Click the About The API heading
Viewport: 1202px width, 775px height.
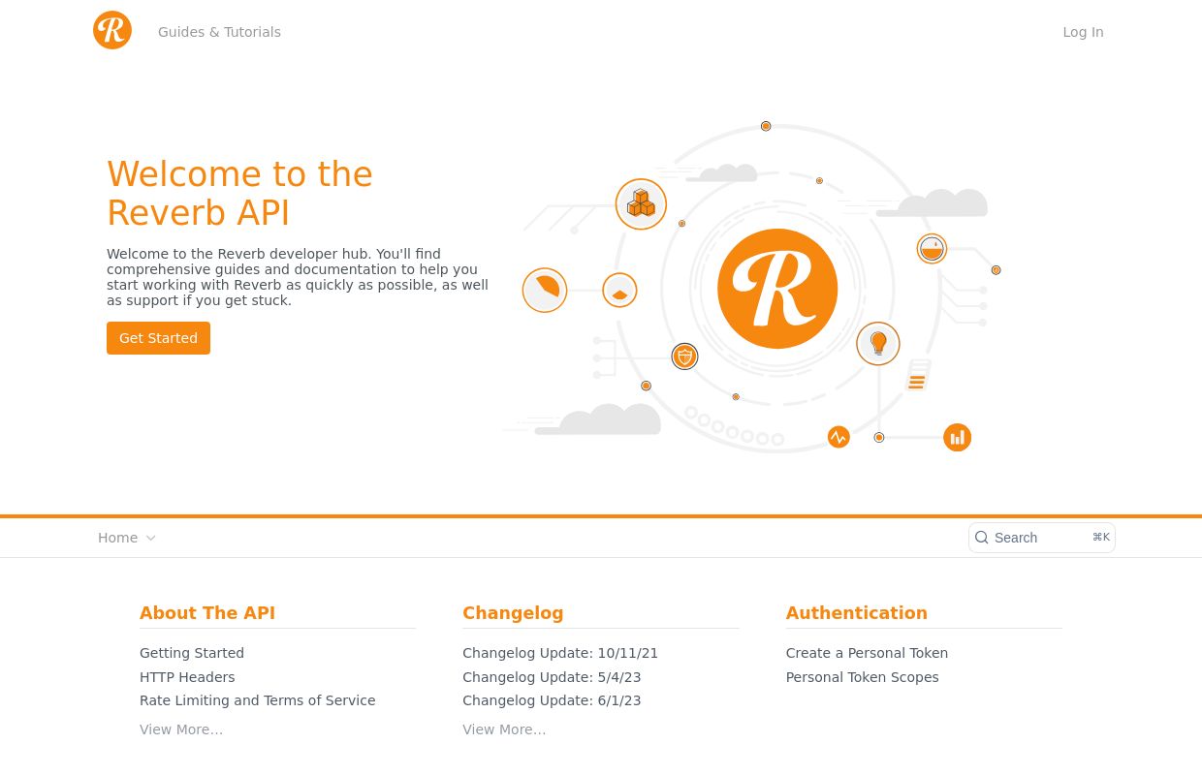tap(207, 613)
